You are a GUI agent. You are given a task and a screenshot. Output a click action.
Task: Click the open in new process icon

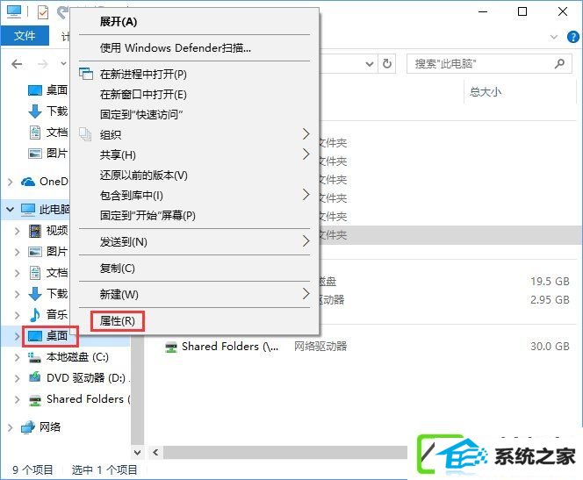(86, 74)
